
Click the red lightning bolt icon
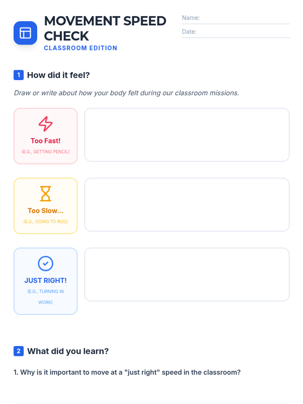45,124
